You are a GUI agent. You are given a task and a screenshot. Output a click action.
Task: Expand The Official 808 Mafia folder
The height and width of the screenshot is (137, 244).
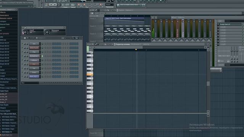tap(8, 114)
